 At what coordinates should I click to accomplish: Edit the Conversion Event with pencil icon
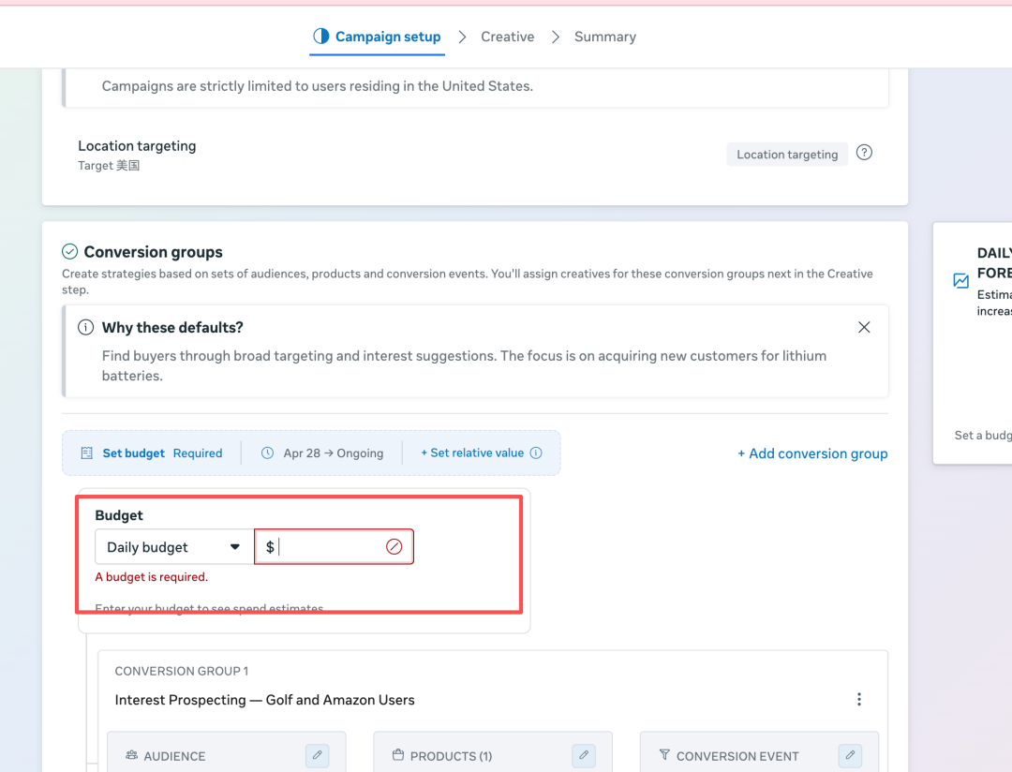(x=850, y=755)
